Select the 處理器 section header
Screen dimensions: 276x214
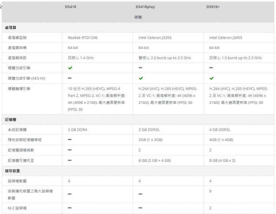10,28
